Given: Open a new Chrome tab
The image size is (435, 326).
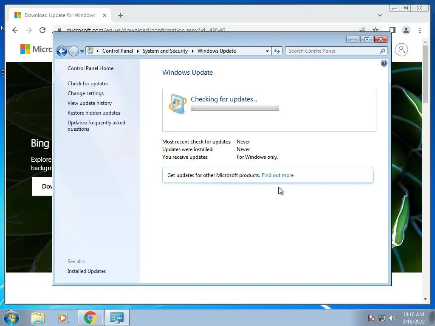Looking at the screenshot, I should pyautogui.click(x=120, y=15).
